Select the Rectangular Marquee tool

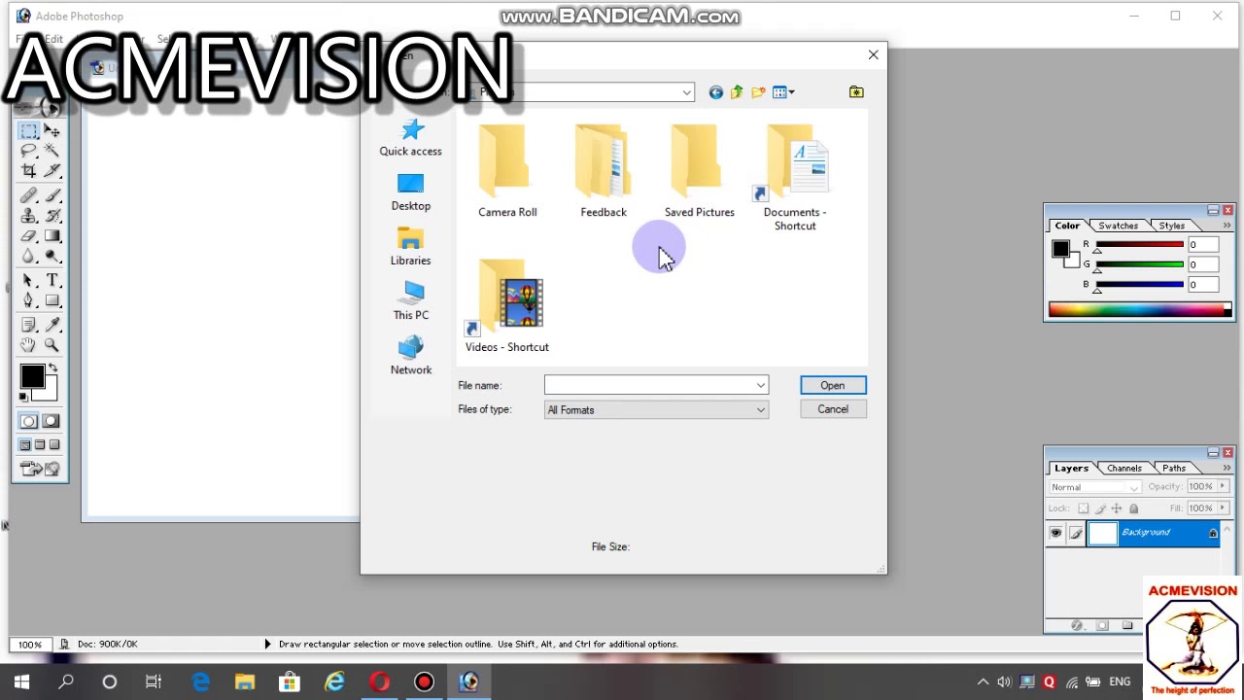point(28,131)
